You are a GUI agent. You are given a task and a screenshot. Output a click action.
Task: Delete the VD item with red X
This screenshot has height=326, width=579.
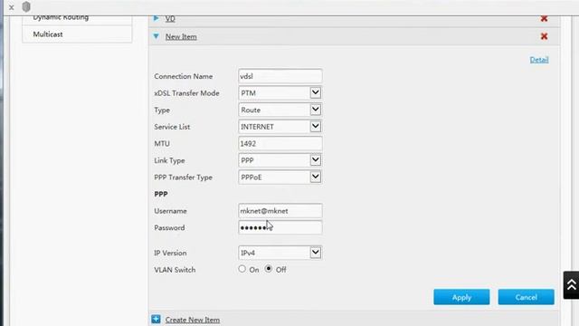(x=544, y=18)
